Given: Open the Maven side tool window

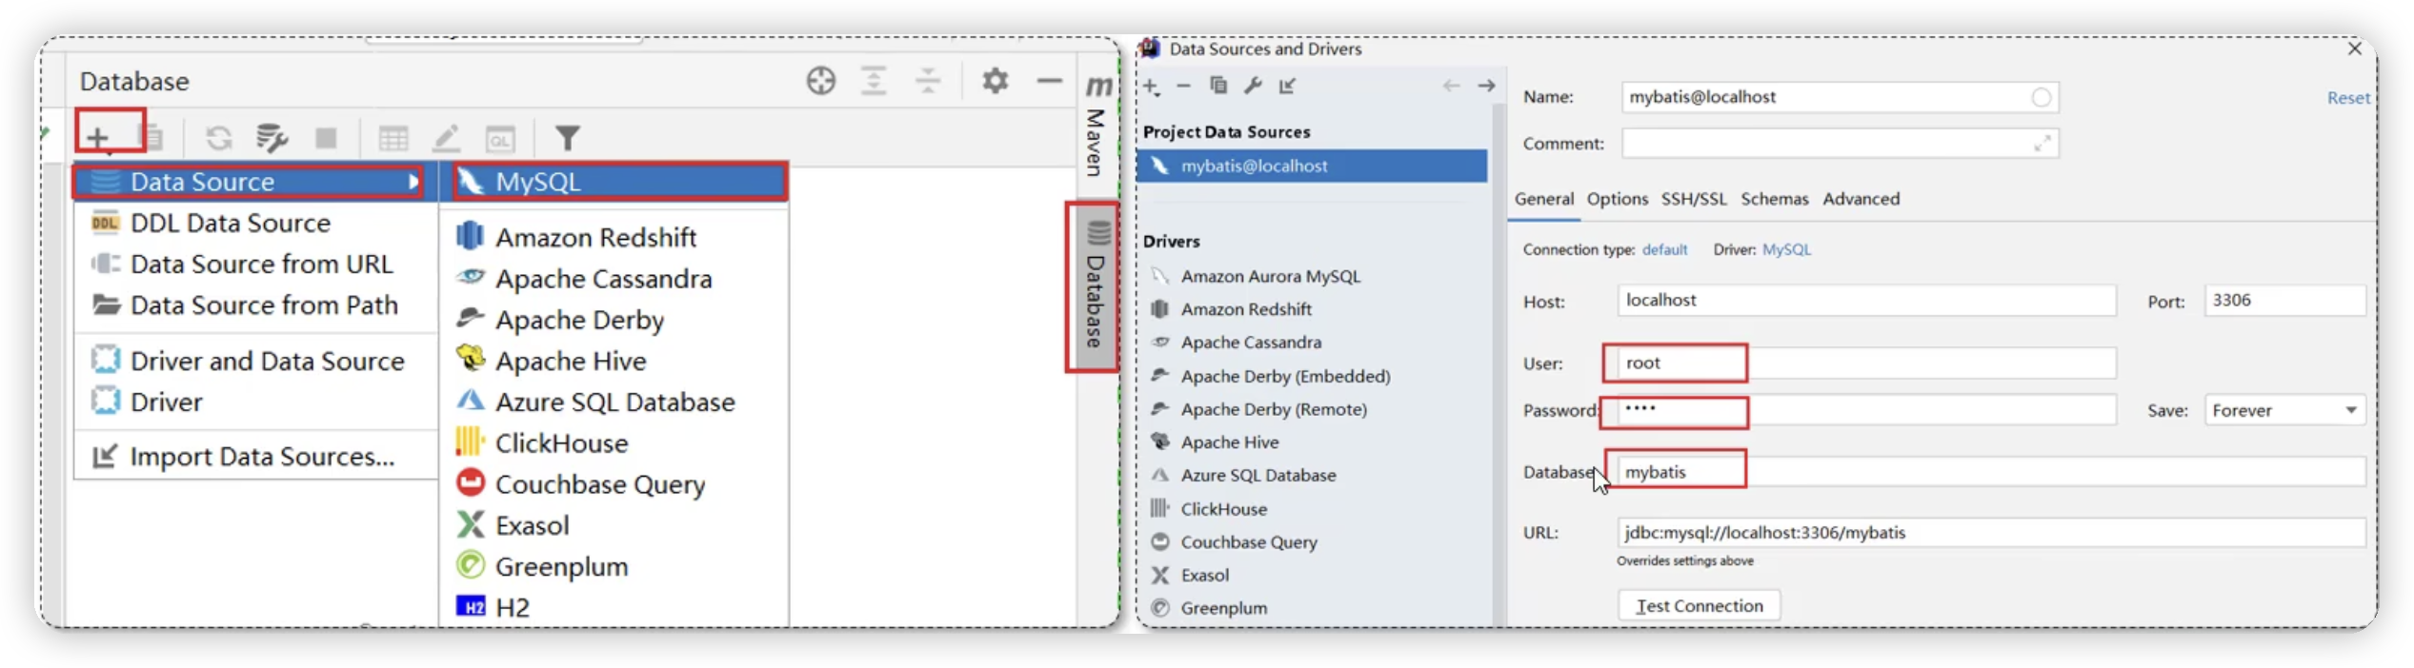Looking at the screenshot, I should click(1096, 127).
